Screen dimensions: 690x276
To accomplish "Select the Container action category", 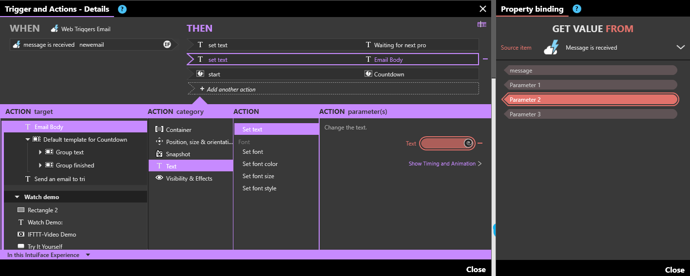I will tap(191, 129).
